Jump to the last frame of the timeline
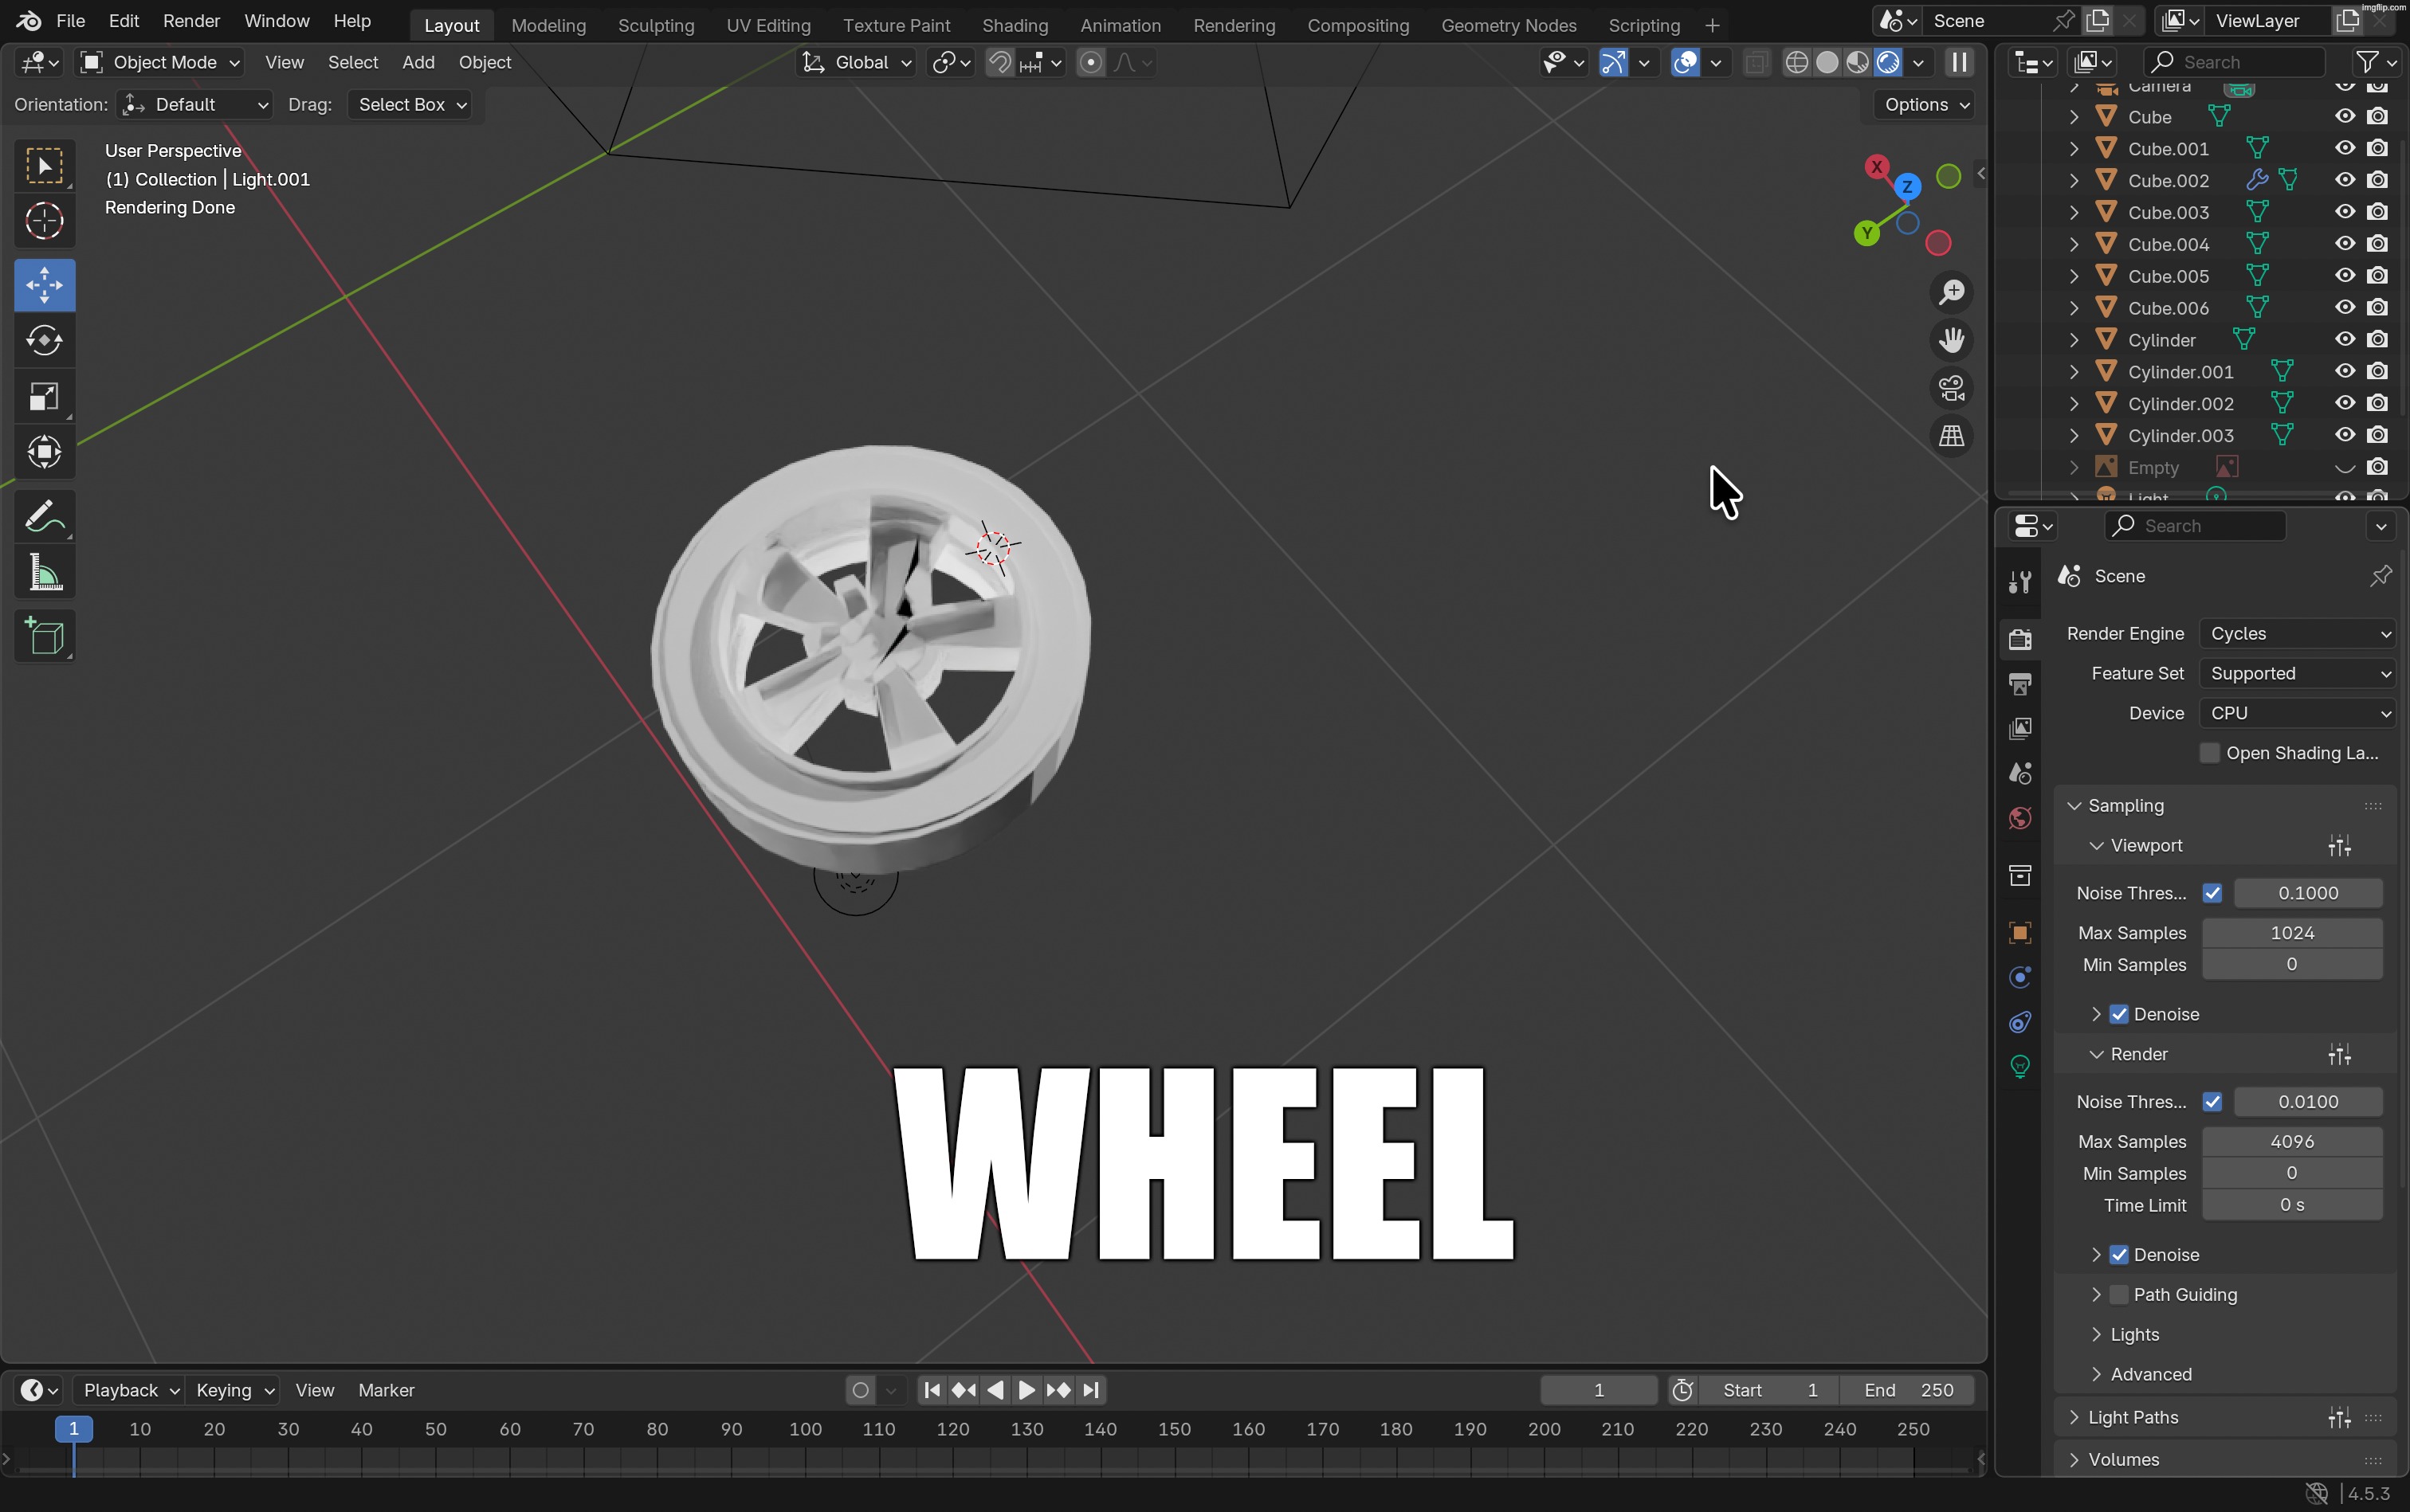 coord(1089,1389)
